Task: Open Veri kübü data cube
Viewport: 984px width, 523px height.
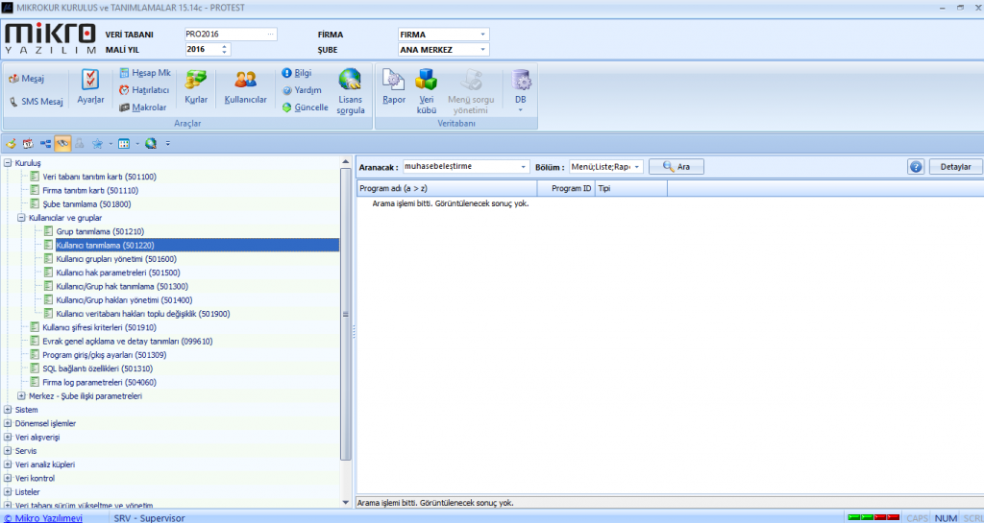Action: 427,87
